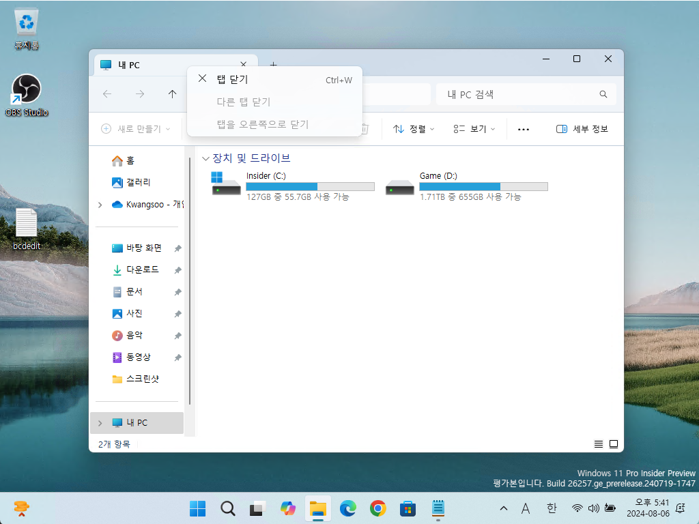This screenshot has height=524, width=699.
Task: Go forward with the right arrow
Action: (x=140, y=93)
